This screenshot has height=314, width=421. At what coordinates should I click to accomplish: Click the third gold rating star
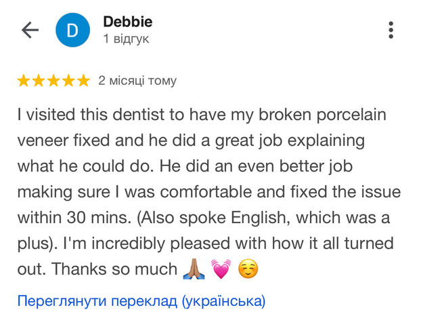[x=53, y=81]
